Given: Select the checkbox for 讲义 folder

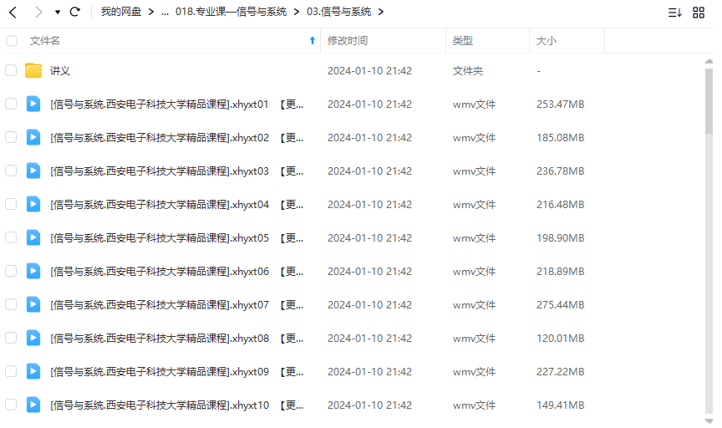Looking at the screenshot, I should point(11,70).
